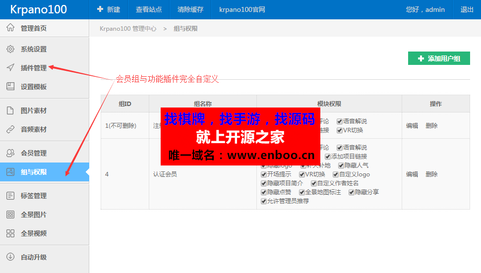The width and height of the screenshot is (481, 273).
Task: Toggle 隐藏人气 checkbox
Action: point(341,165)
